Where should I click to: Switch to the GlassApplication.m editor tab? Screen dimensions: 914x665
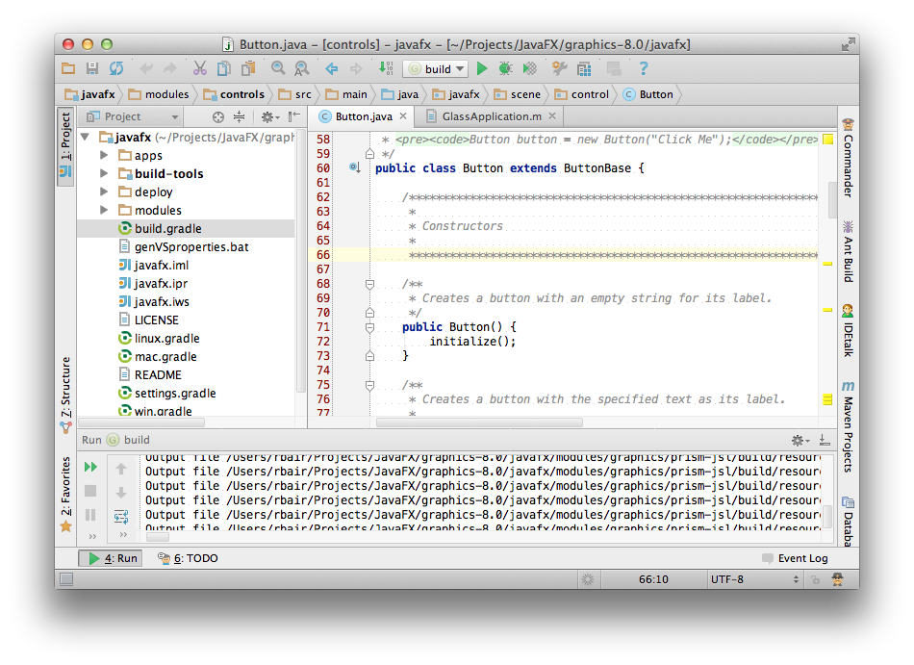tap(491, 116)
